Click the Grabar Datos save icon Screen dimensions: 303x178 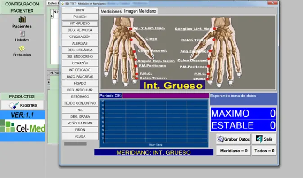coord(221,139)
